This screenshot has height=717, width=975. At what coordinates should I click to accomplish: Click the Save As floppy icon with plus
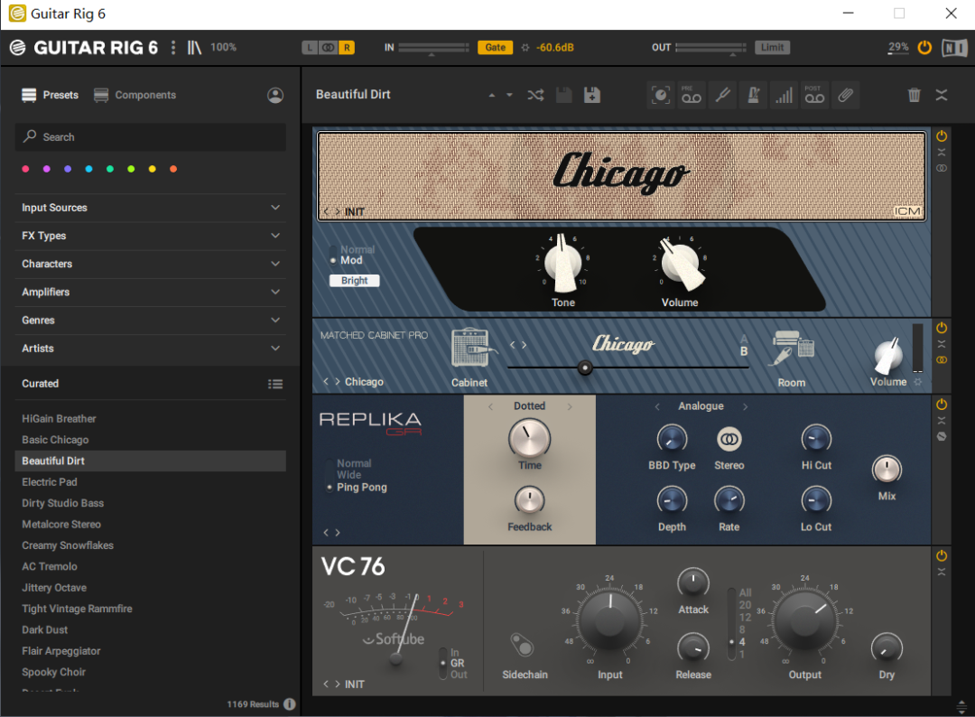coord(592,95)
